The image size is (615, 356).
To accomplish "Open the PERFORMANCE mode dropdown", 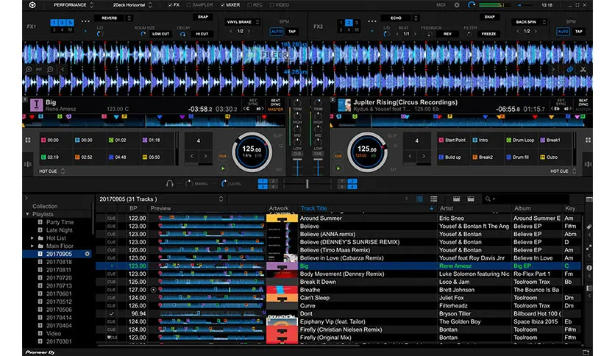I will 74,4.
